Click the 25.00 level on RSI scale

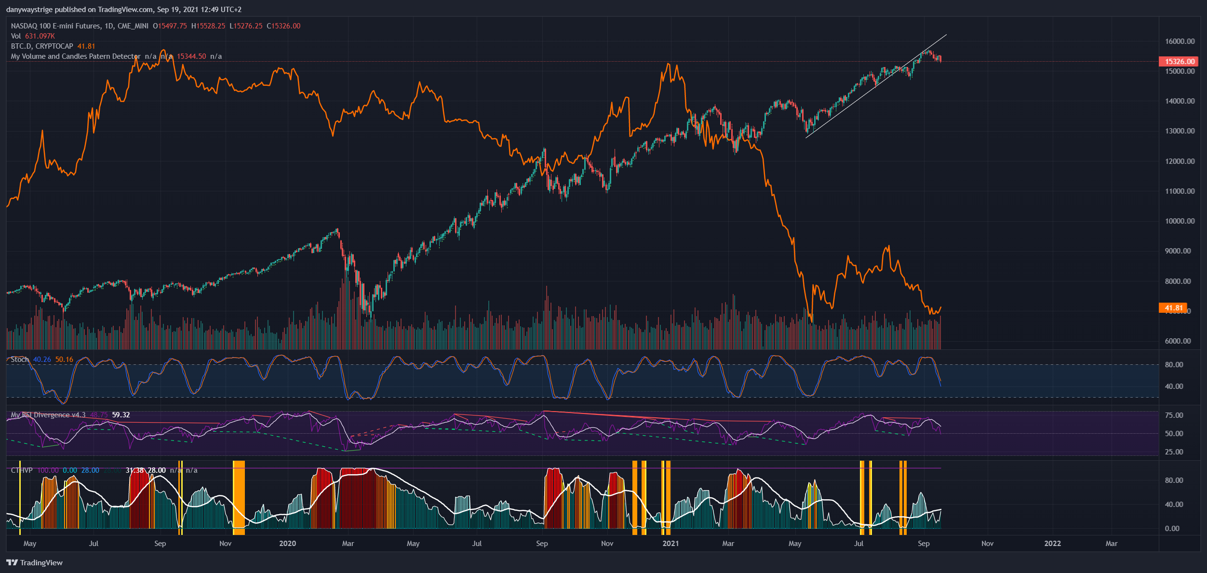click(x=1174, y=452)
